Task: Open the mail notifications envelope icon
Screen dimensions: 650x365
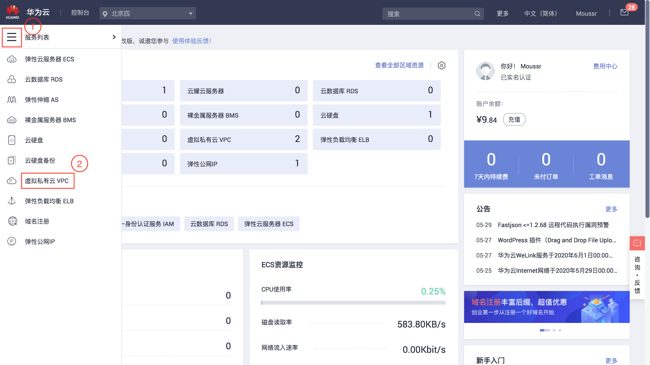Action: [624, 12]
